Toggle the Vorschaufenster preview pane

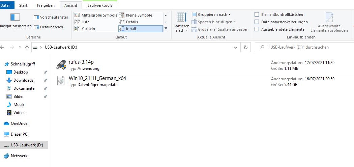[x=51, y=17]
